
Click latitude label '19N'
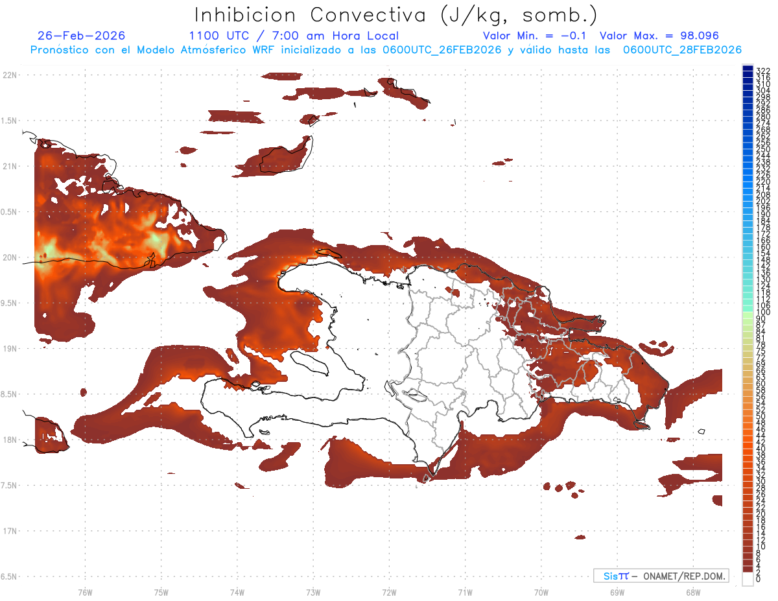tap(10, 348)
